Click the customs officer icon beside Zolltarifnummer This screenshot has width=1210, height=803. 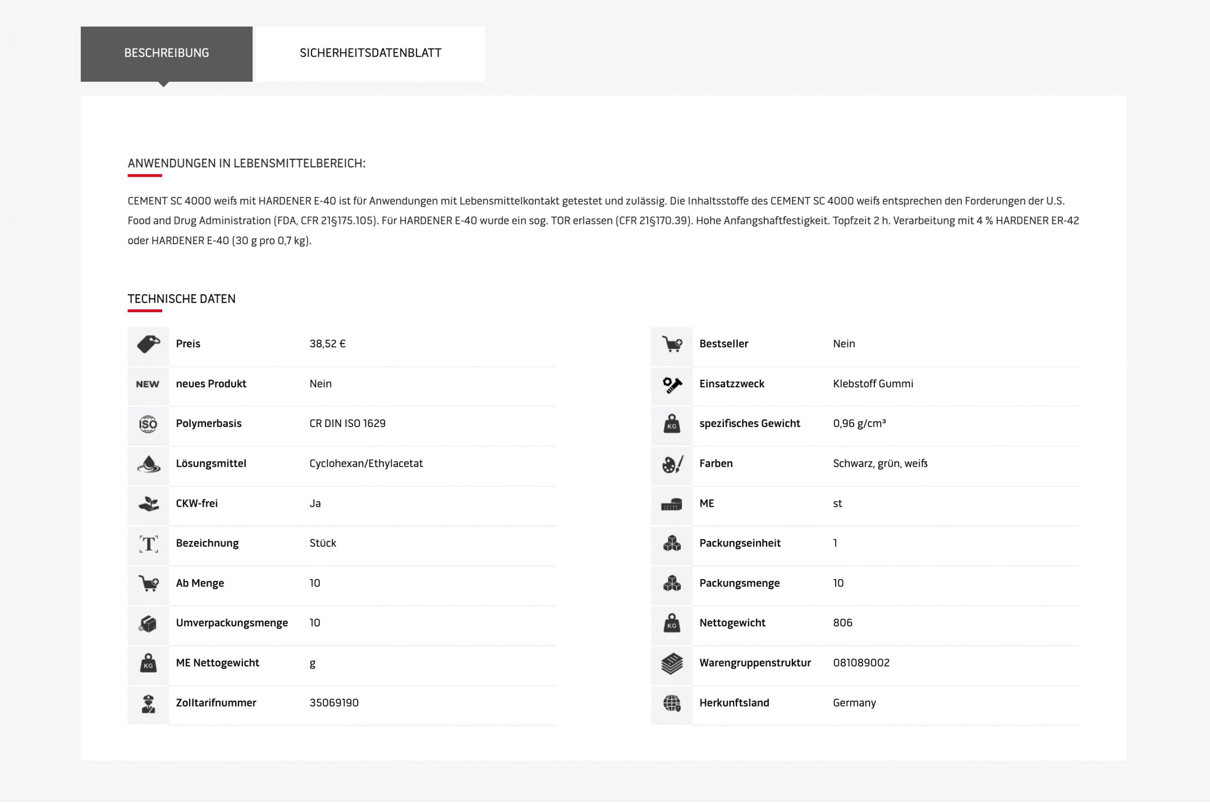[148, 704]
